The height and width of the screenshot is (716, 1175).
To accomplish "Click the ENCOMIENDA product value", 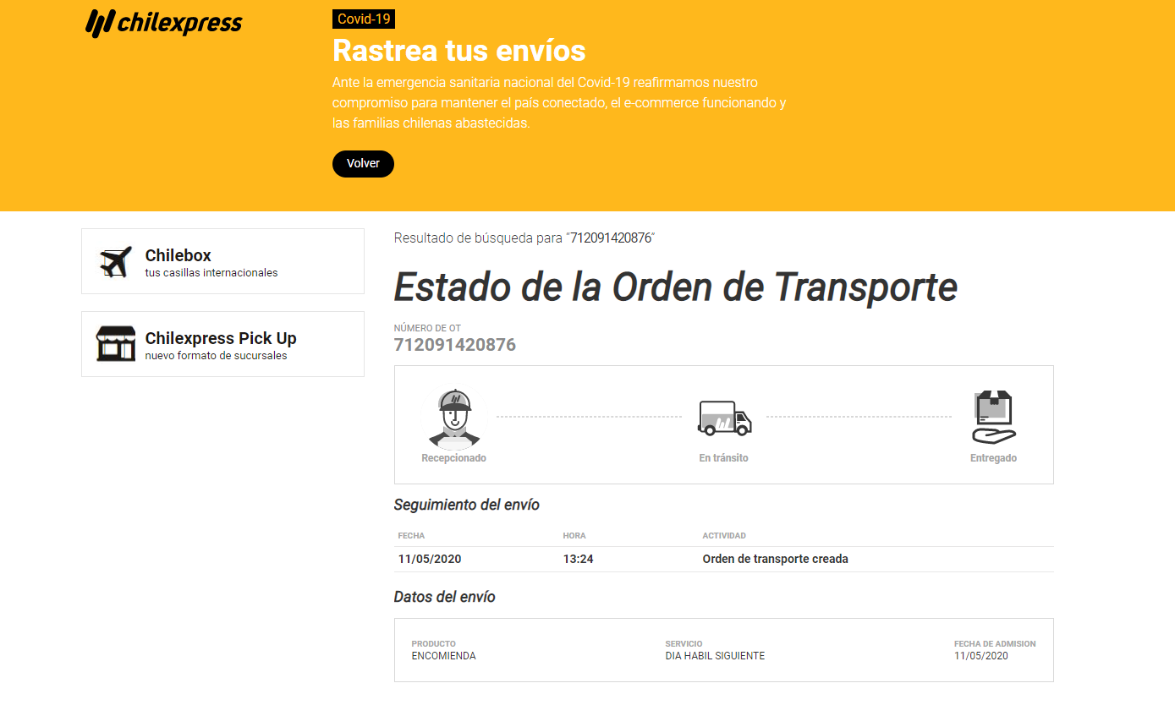I will point(443,656).
